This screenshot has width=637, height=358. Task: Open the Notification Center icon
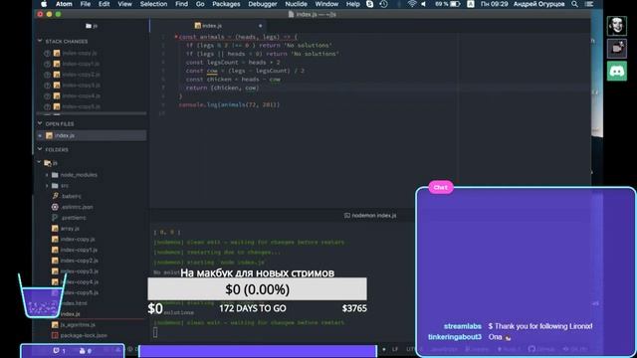[x=588, y=4]
